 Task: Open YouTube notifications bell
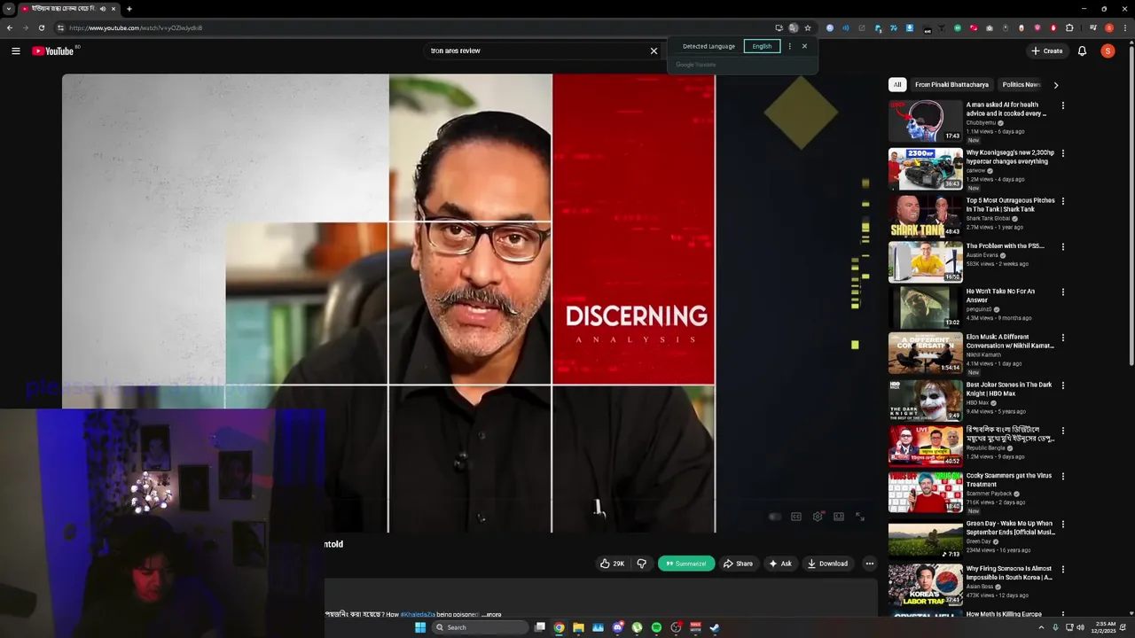pos(1082,51)
